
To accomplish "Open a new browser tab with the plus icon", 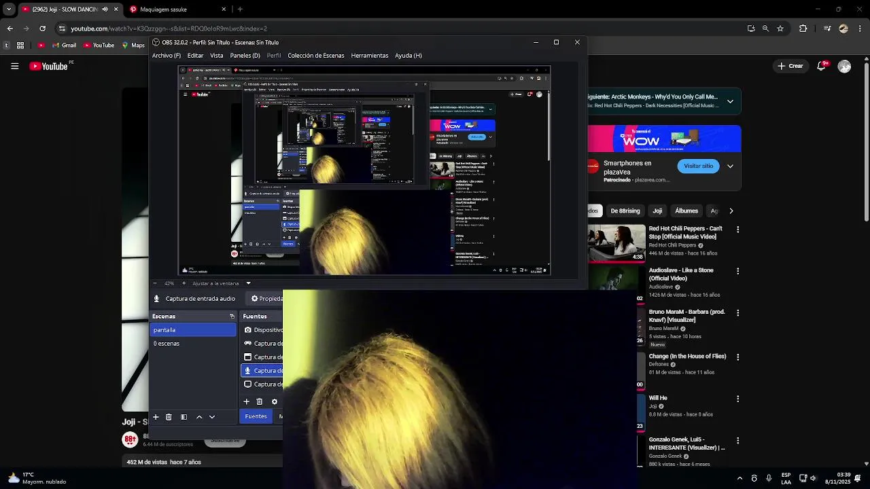I will (x=240, y=10).
